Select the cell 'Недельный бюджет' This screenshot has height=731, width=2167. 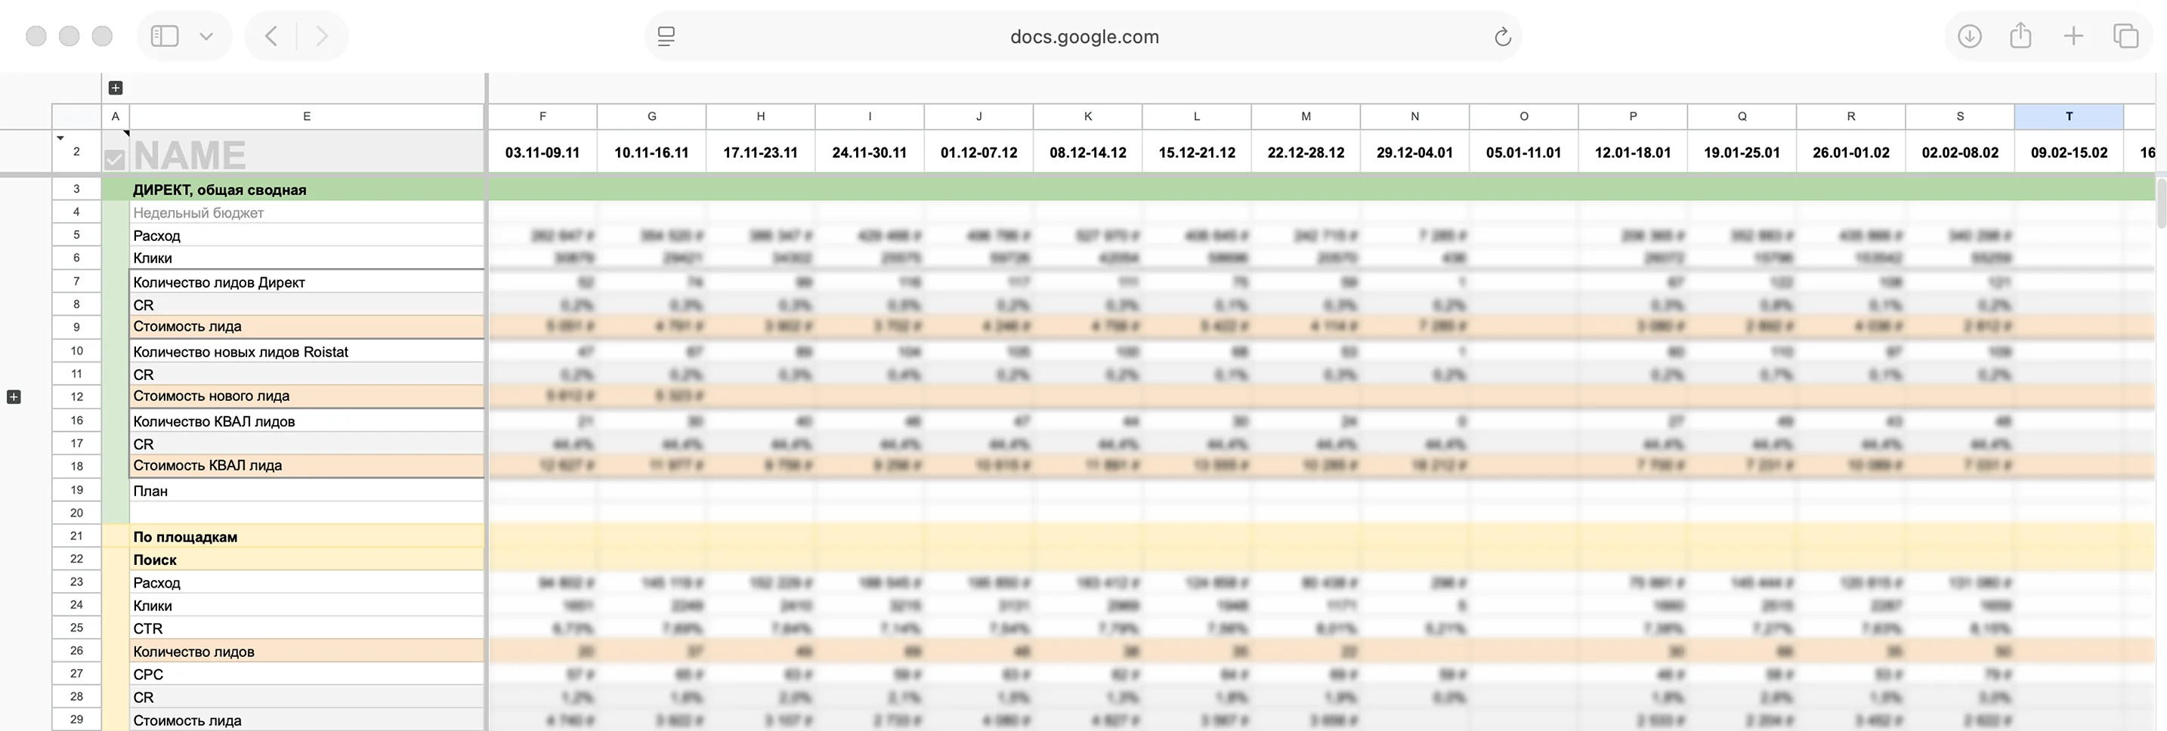tap(306, 213)
